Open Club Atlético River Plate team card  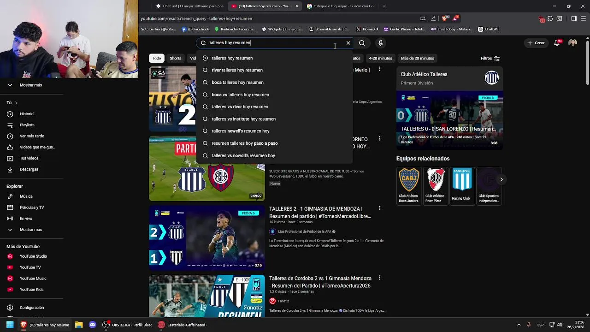click(x=435, y=185)
